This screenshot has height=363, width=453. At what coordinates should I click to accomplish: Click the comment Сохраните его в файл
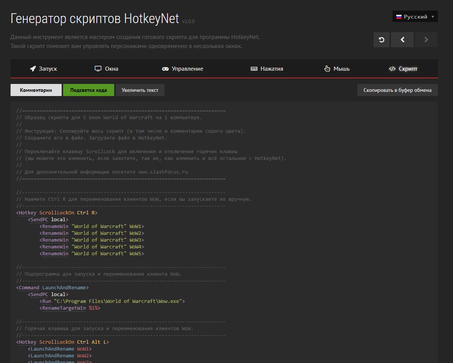tap(92, 138)
